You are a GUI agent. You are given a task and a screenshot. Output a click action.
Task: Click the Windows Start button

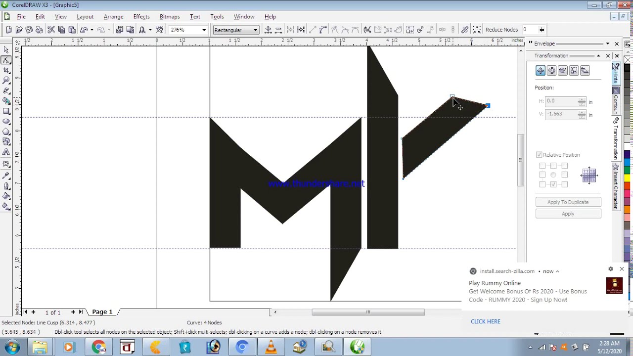[12, 347]
